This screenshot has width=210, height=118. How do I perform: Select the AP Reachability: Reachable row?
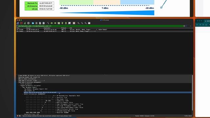[53, 96]
